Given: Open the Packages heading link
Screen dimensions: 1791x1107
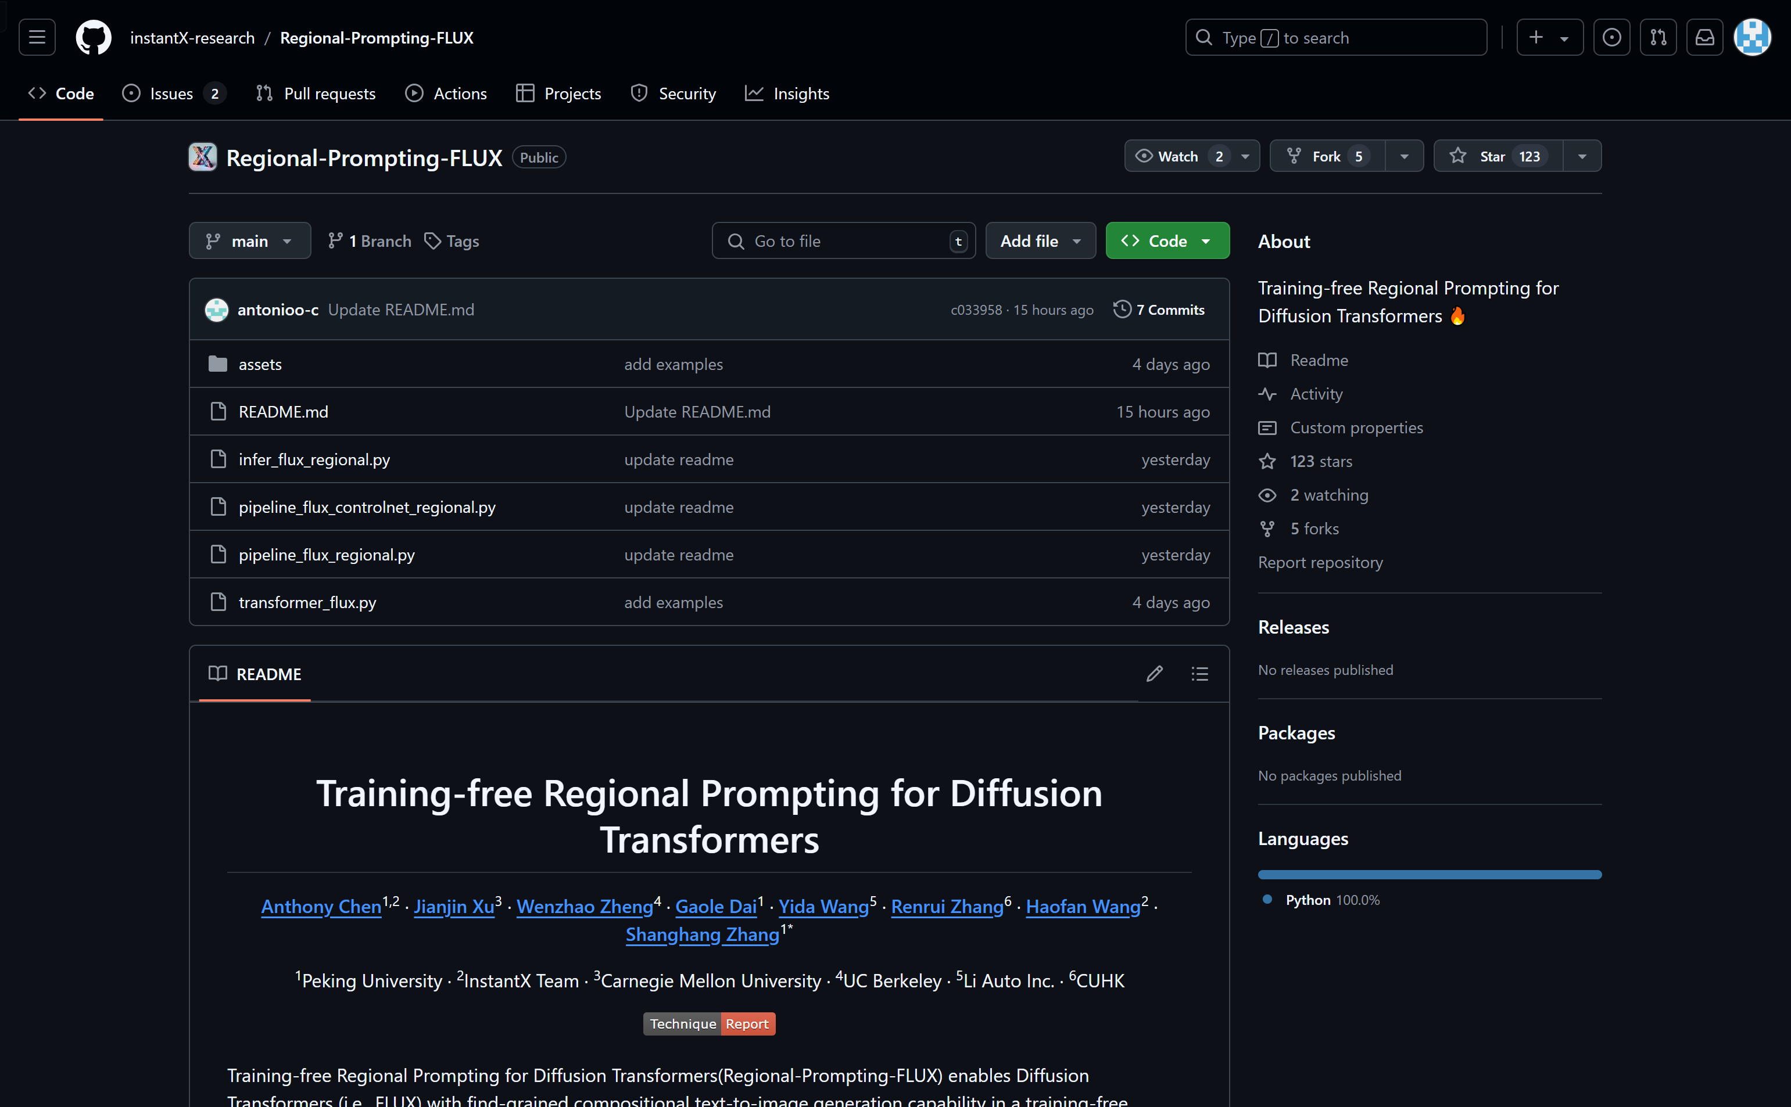Looking at the screenshot, I should click(x=1296, y=733).
